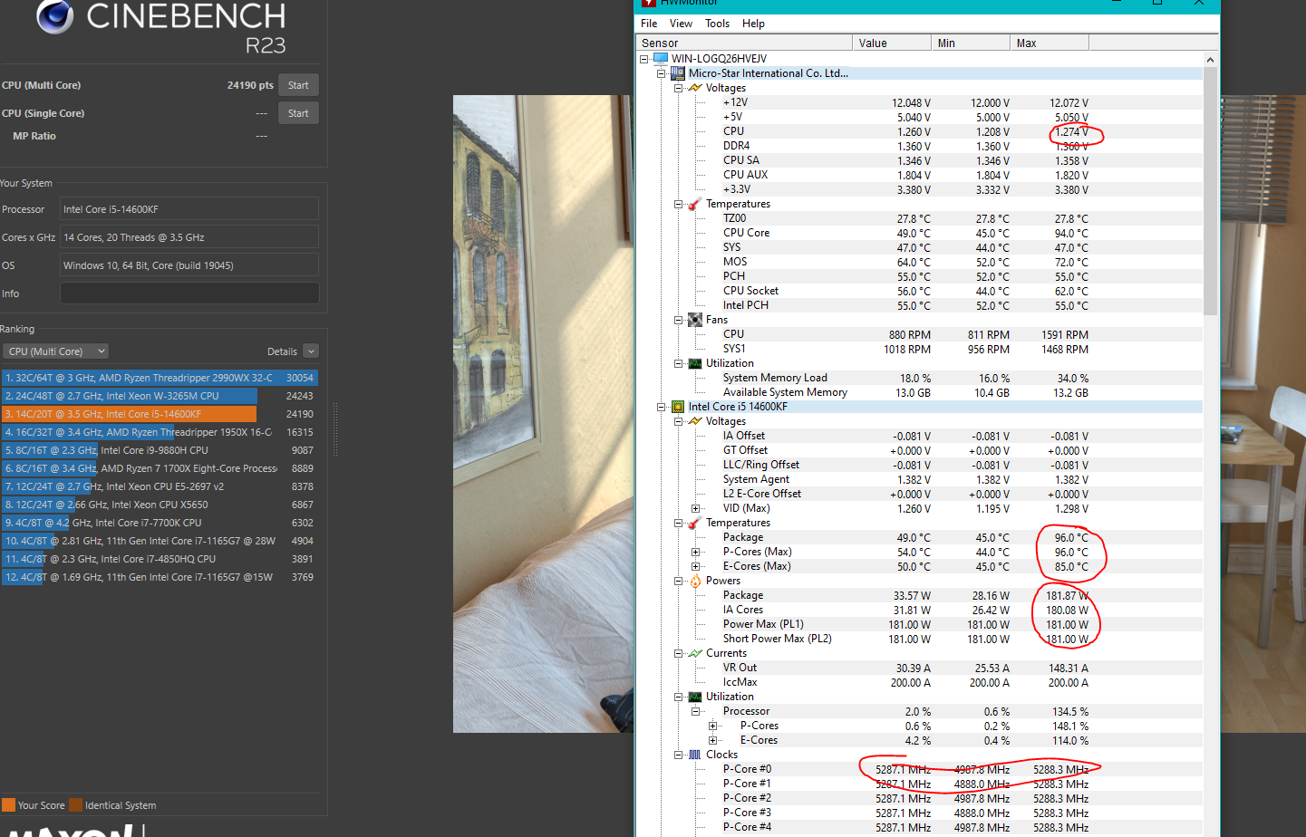Collapse the Fans section in HWMonitor

679,320
